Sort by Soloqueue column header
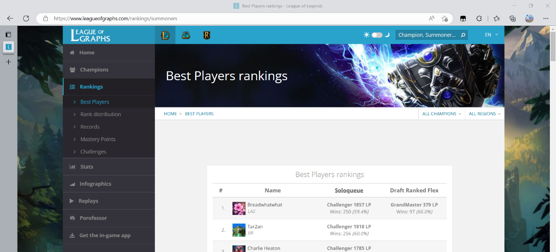 (349, 191)
